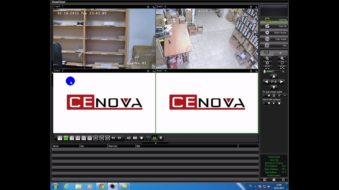Switch to the PTZ control tab
339x190 pixels.
267,53
